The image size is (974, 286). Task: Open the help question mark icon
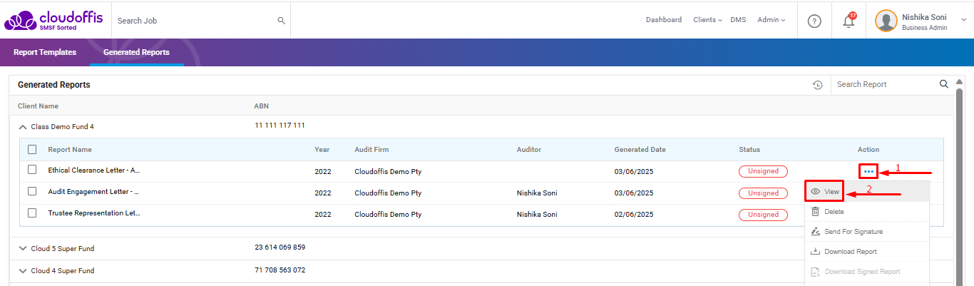pyautogui.click(x=814, y=21)
